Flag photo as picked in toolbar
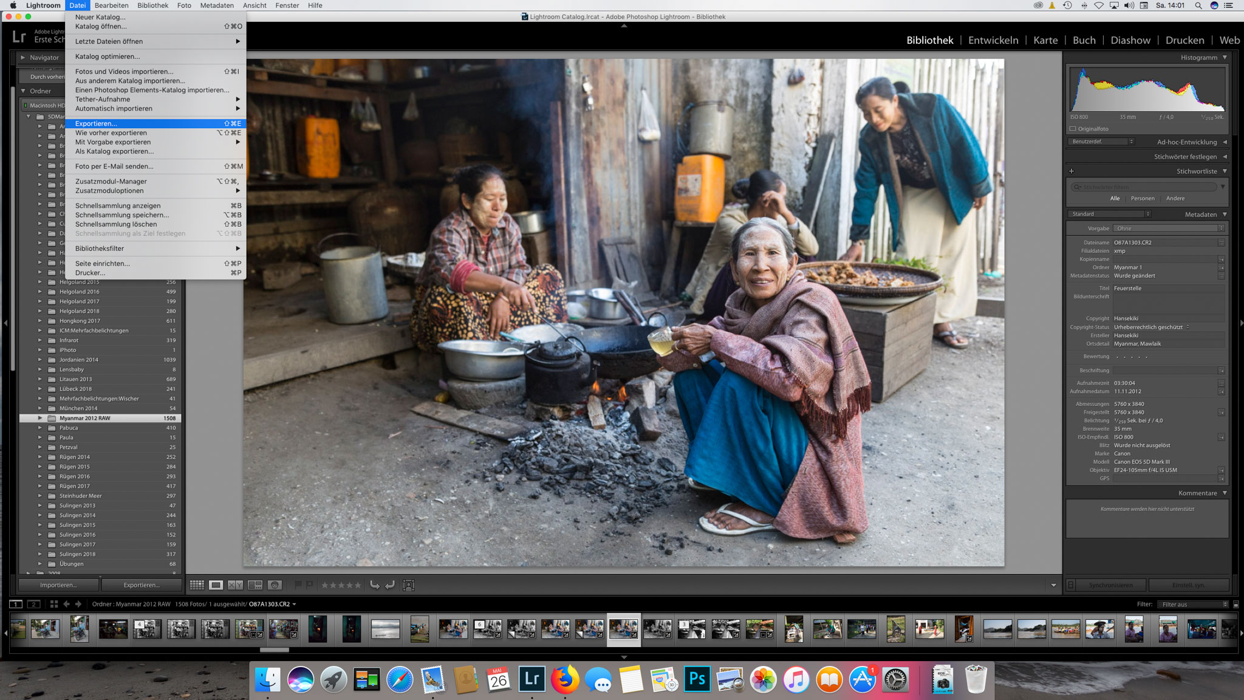Viewport: 1244px width, 700px height. click(298, 585)
